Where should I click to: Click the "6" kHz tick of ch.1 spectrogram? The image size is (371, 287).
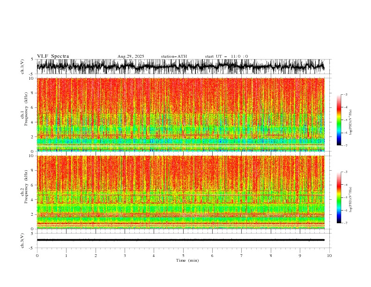pyautogui.click(x=33, y=108)
